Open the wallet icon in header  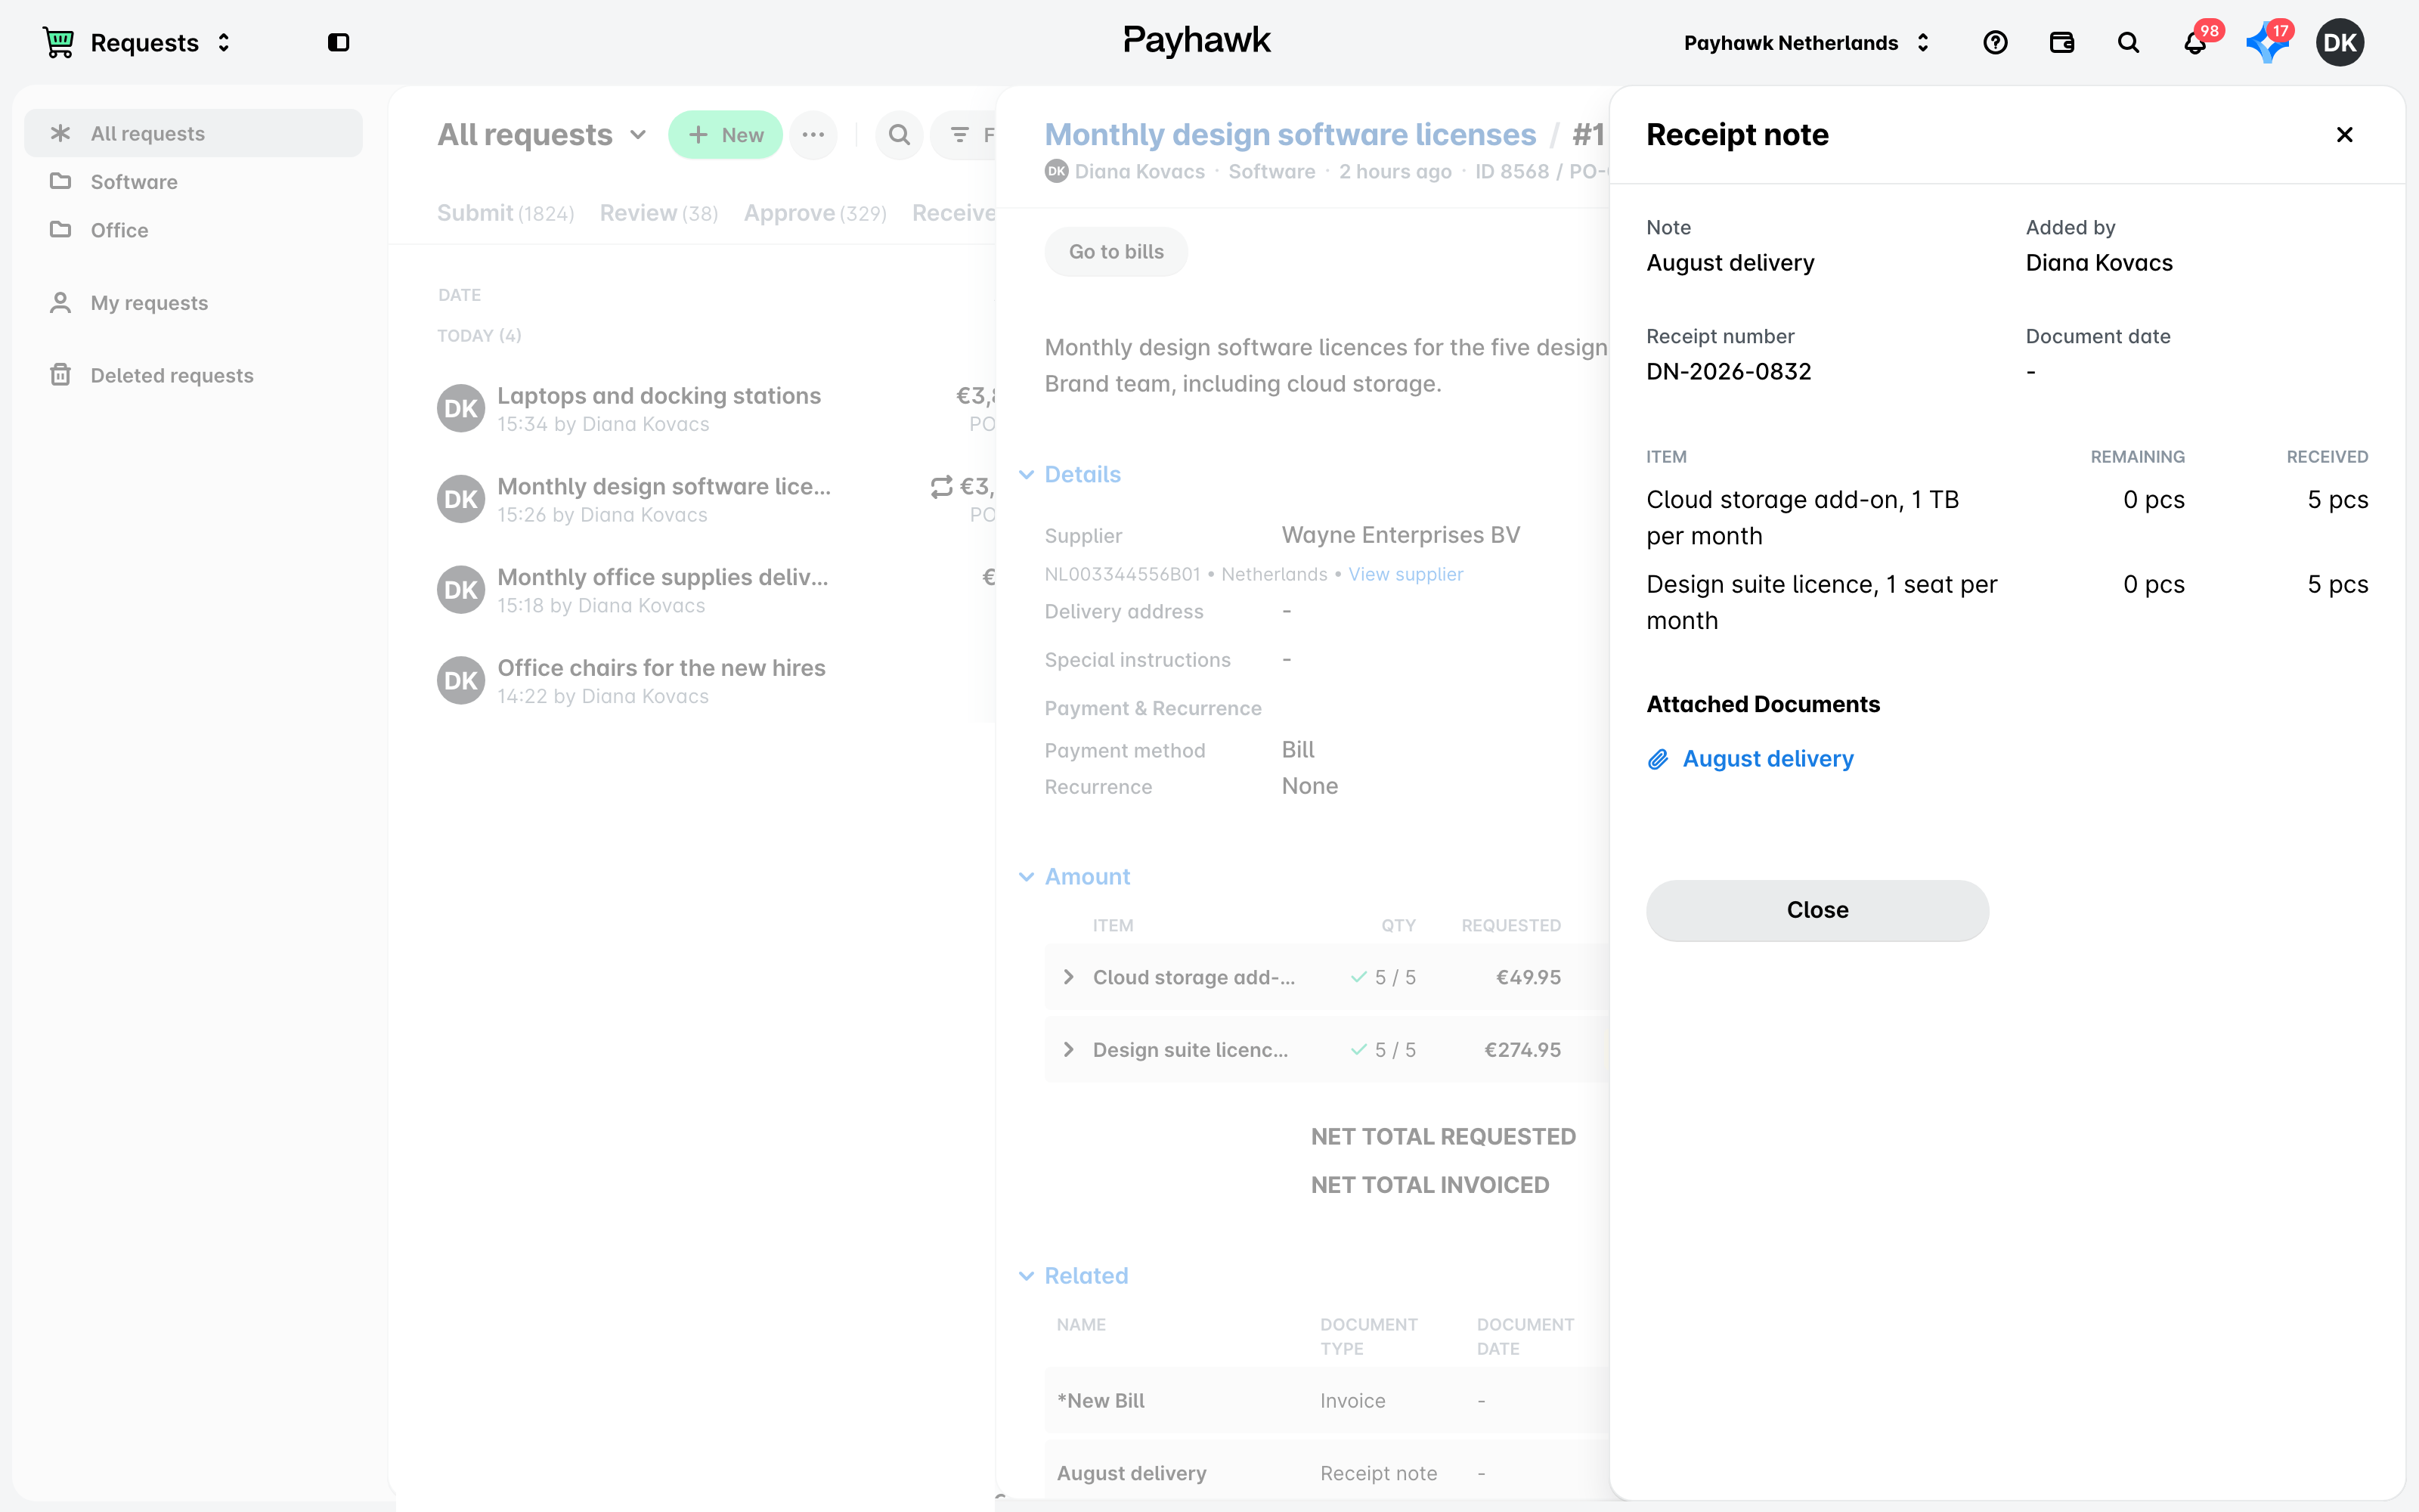point(2061,42)
